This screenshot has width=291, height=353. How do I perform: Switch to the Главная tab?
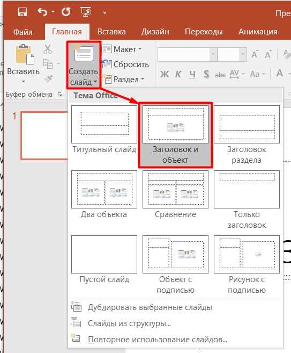(67, 32)
